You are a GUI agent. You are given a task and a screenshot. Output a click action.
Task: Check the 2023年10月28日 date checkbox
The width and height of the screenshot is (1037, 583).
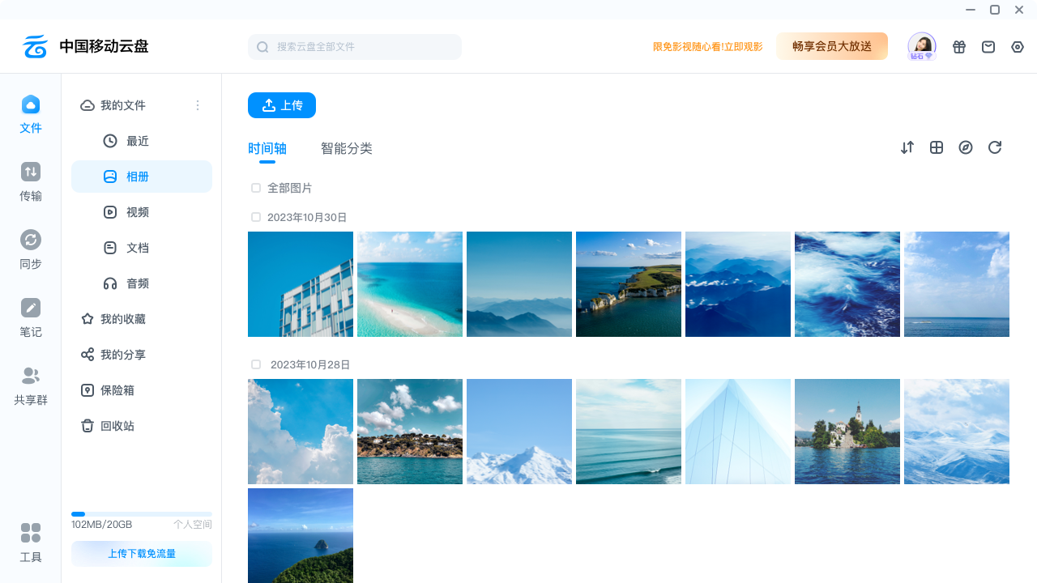(x=256, y=364)
